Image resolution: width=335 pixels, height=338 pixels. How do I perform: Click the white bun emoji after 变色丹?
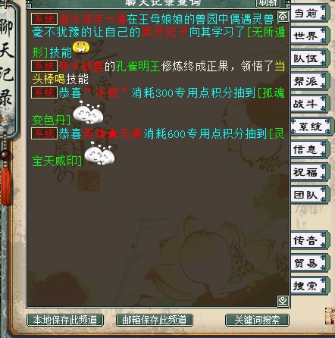[x=88, y=112]
